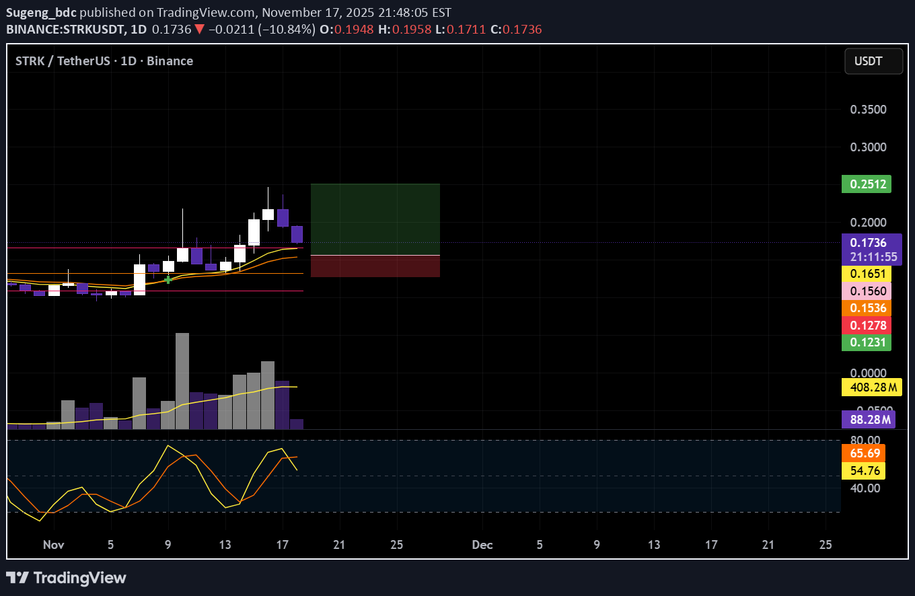Expand the Binance exchange name in legend
This screenshot has width=915, height=596.
coord(170,61)
